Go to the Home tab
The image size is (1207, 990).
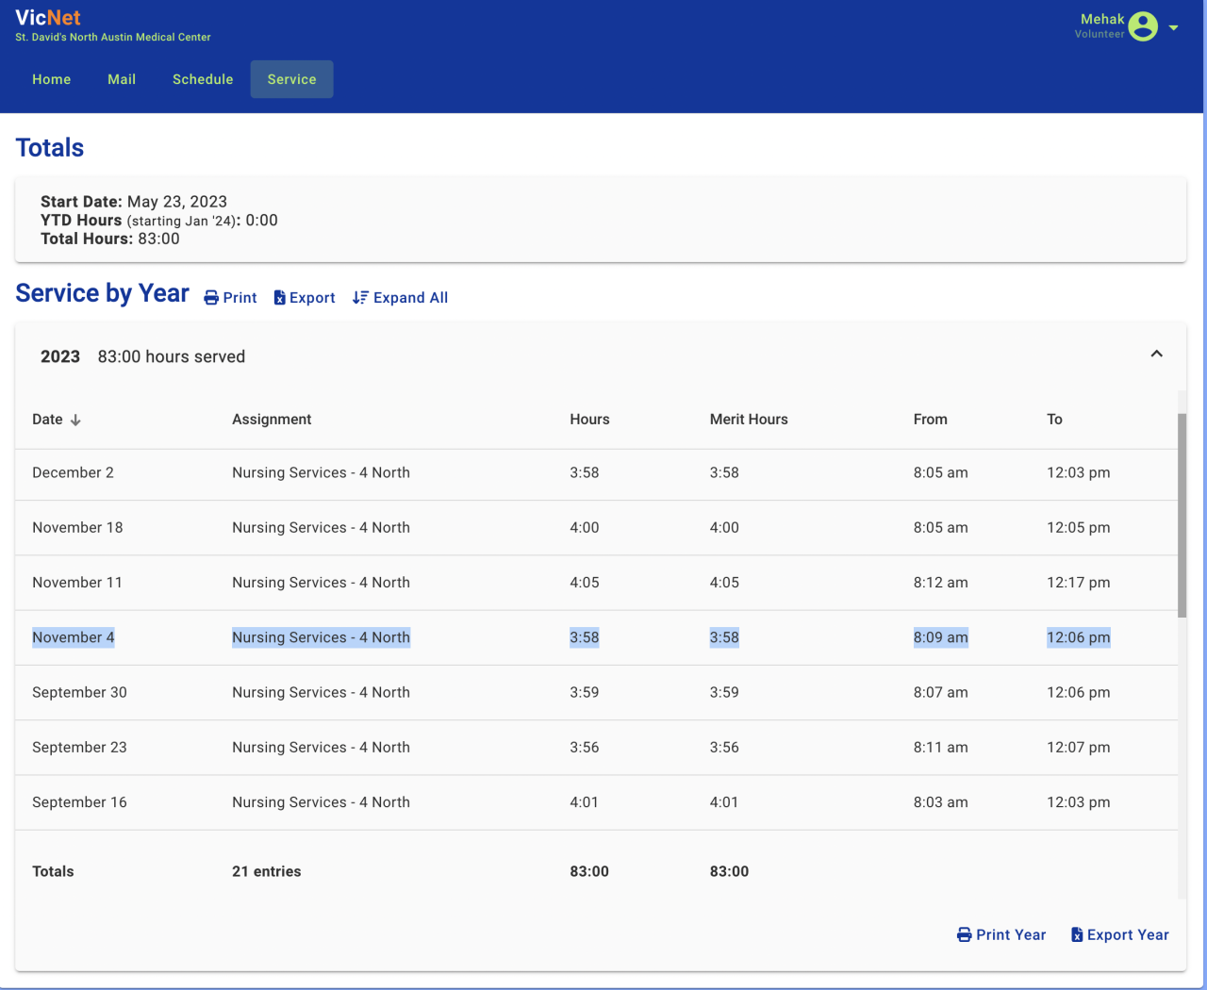[52, 79]
